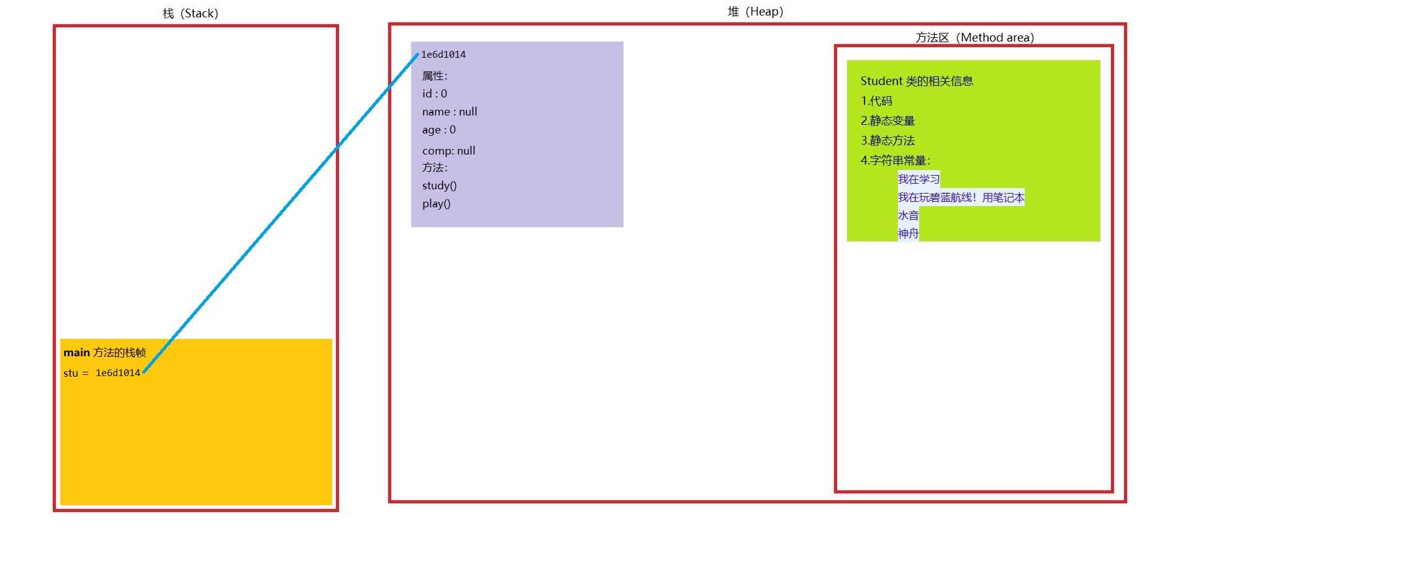Image resolution: width=1401 pixels, height=571 pixels.
Task: Click 'Student 类的相关信息' heading
Action: click(917, 81)
